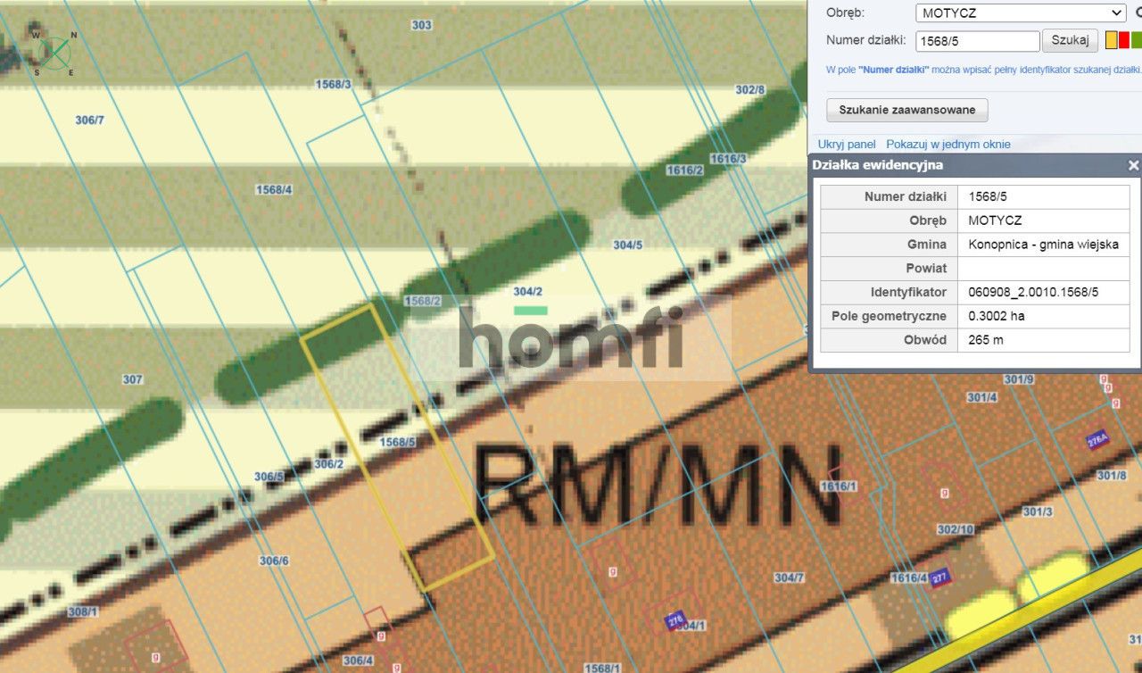Viewport: 1142px width, 673px height.
Task: Click the blue address marker 277
Action: (x=939, y=577)
